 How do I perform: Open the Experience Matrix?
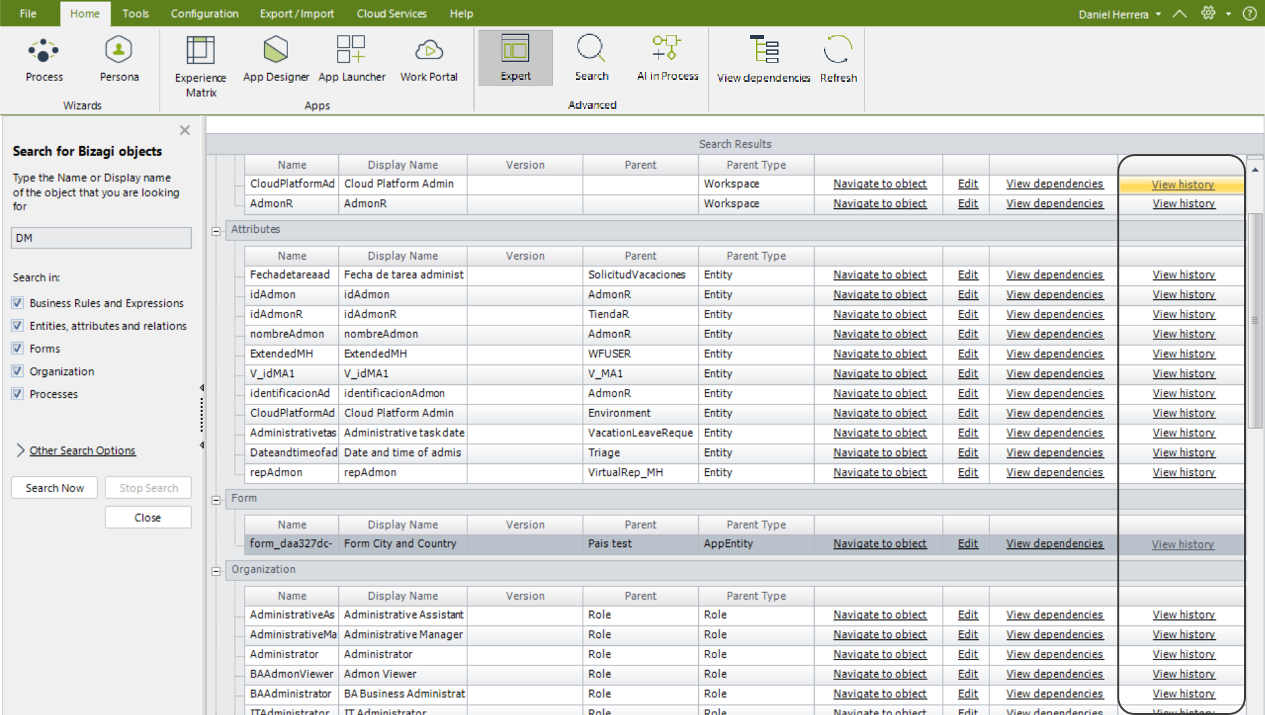200,66
